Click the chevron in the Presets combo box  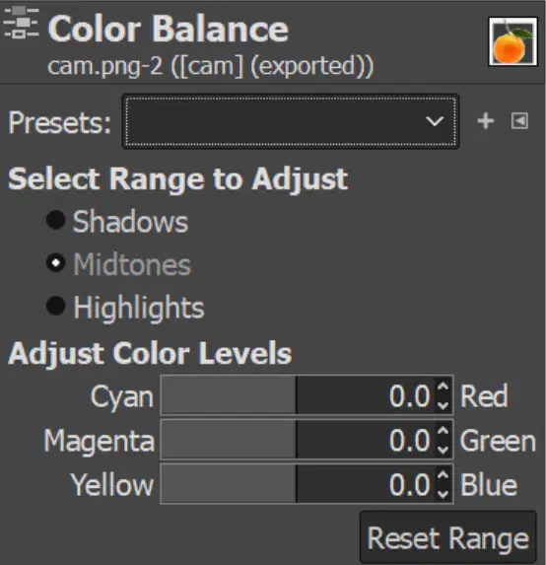435,121
